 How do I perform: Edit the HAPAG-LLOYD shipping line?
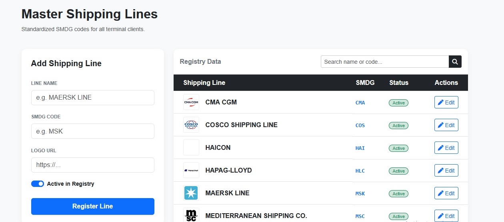446,171
